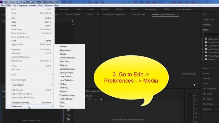Switch to Editing workspace
219x123 pixels.
(x=105, y=10)
